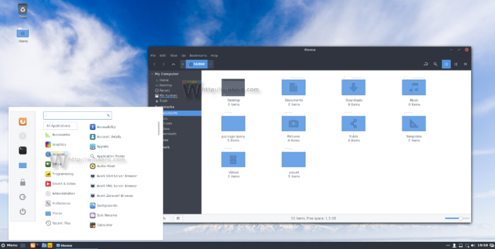The height and width of the screenshot is (249, 495).
Task: Open the Trash icon on the desktop
Action: [x=23, y=11]
